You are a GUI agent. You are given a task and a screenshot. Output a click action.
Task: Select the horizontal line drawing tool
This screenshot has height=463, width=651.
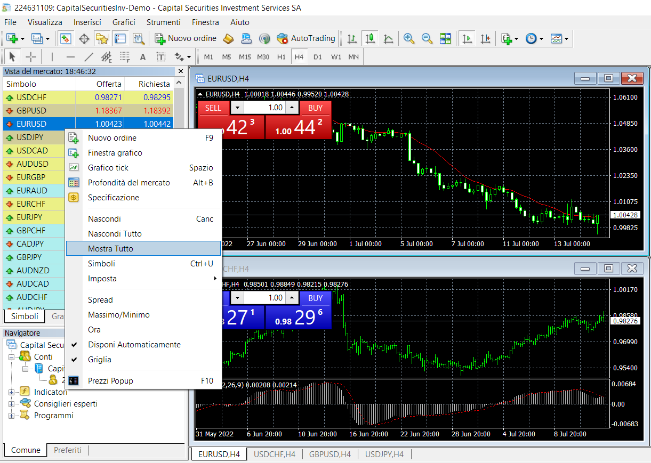pos(70,56)
